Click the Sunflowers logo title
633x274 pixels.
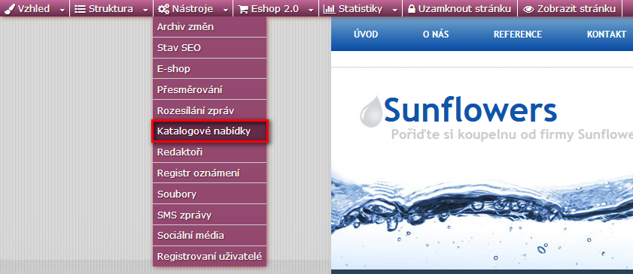[470, 110]
